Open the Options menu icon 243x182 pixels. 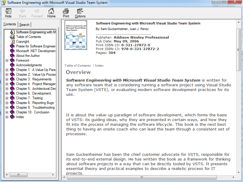point(80,13)
